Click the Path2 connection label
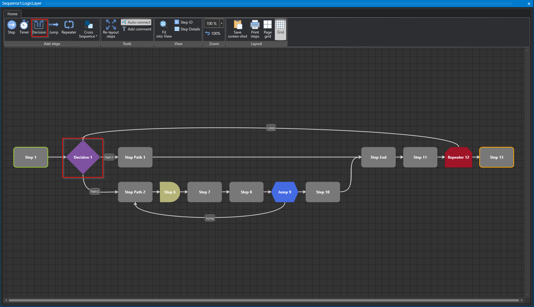This screenshot has height=307, width=534. pos(95,192)
